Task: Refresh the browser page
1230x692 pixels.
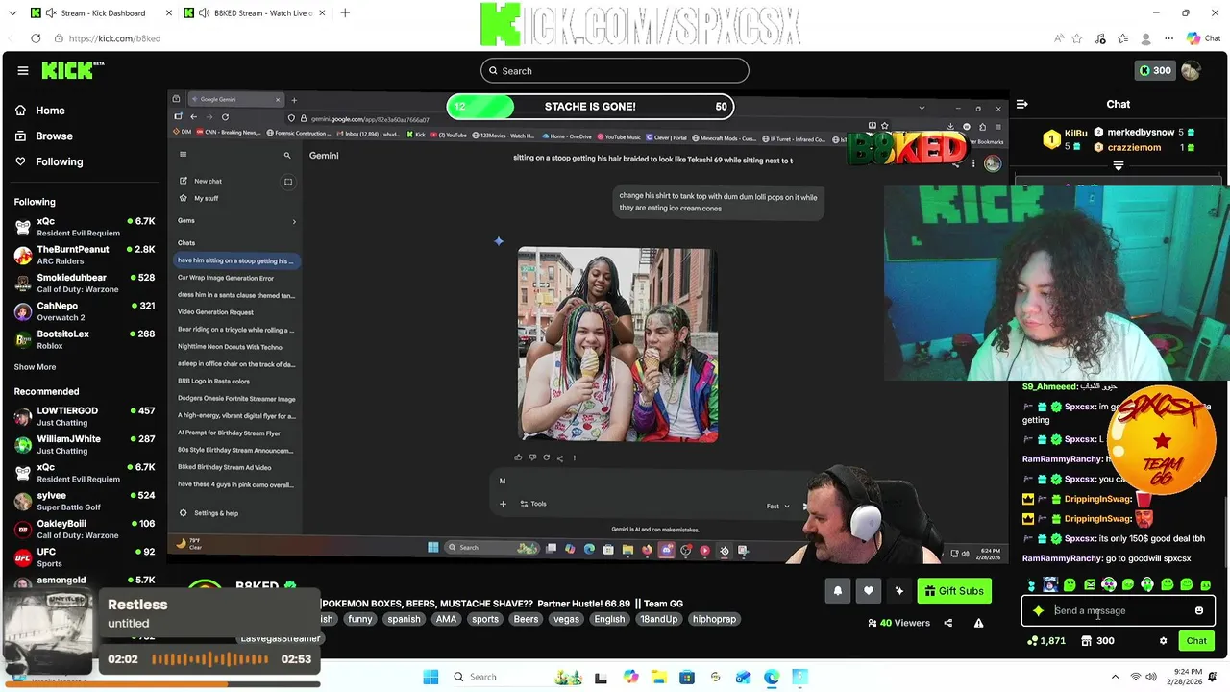Action: pos(36,38)
